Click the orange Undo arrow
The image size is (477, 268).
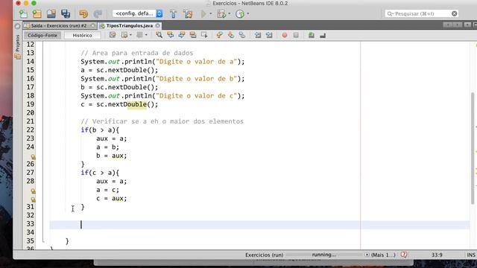(x=83, y=13)
